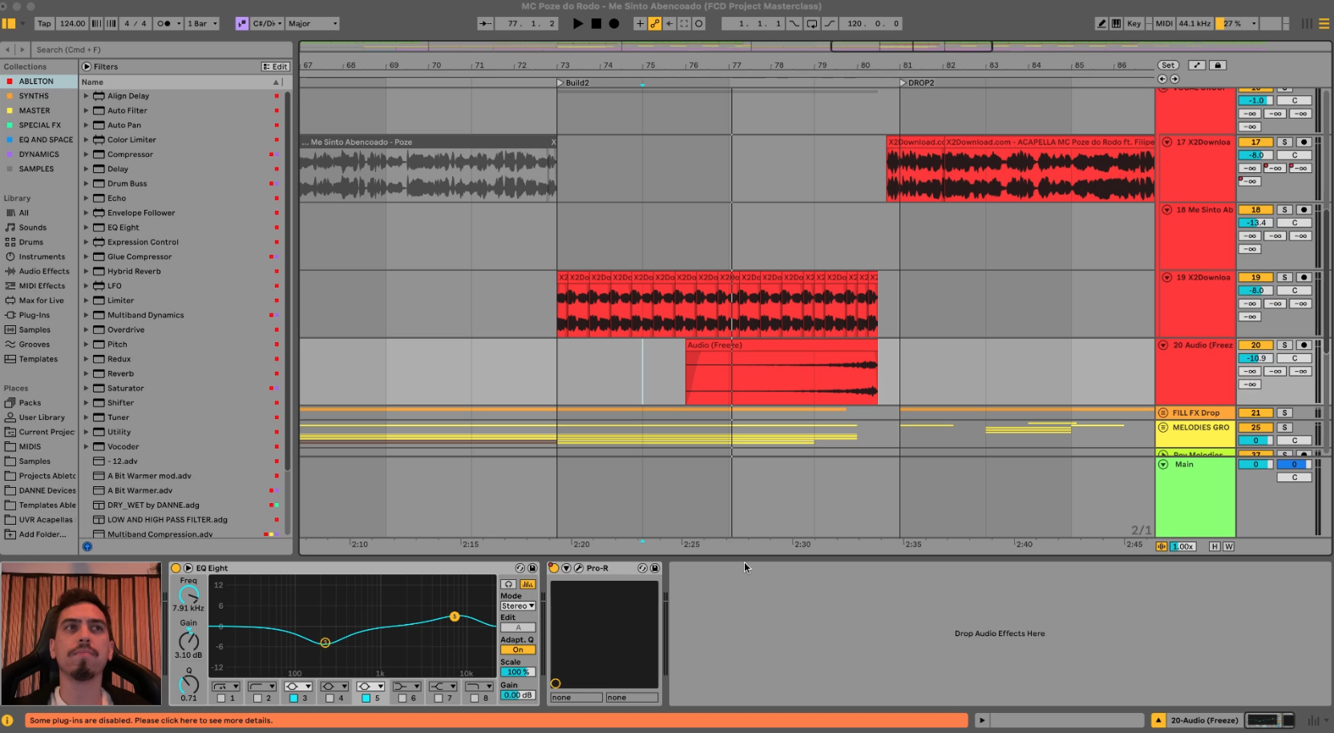Click the Set locator button

[x=1168, y=66]
